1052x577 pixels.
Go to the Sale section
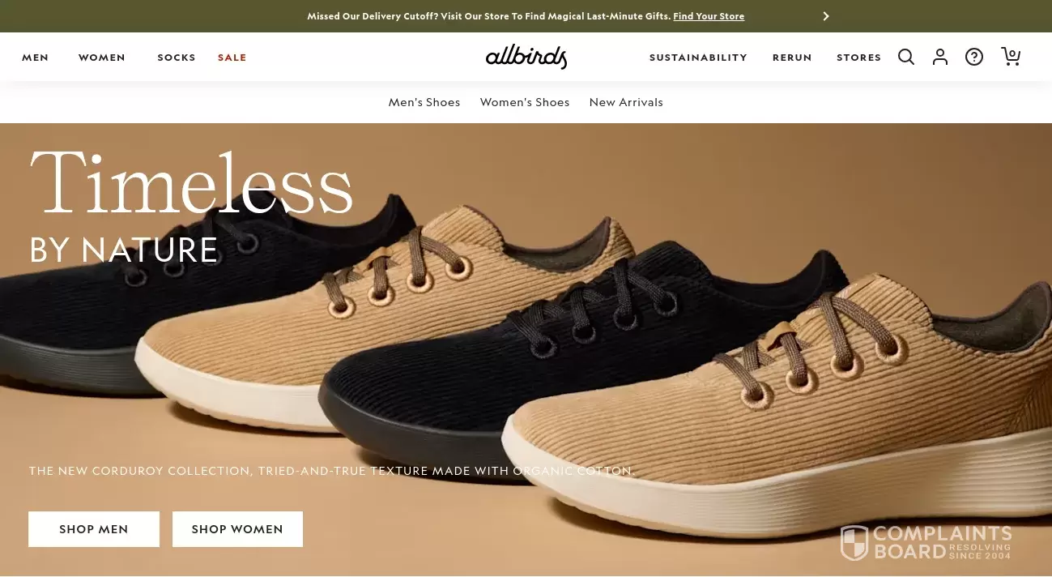click(x=232, y=58)
